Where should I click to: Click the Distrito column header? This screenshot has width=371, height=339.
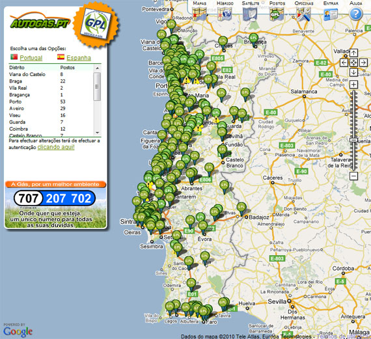point(17,68)
